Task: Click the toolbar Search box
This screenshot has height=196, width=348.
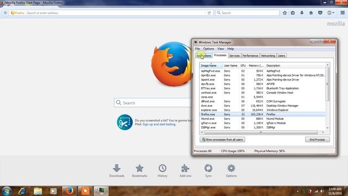Action: point(247,13)
